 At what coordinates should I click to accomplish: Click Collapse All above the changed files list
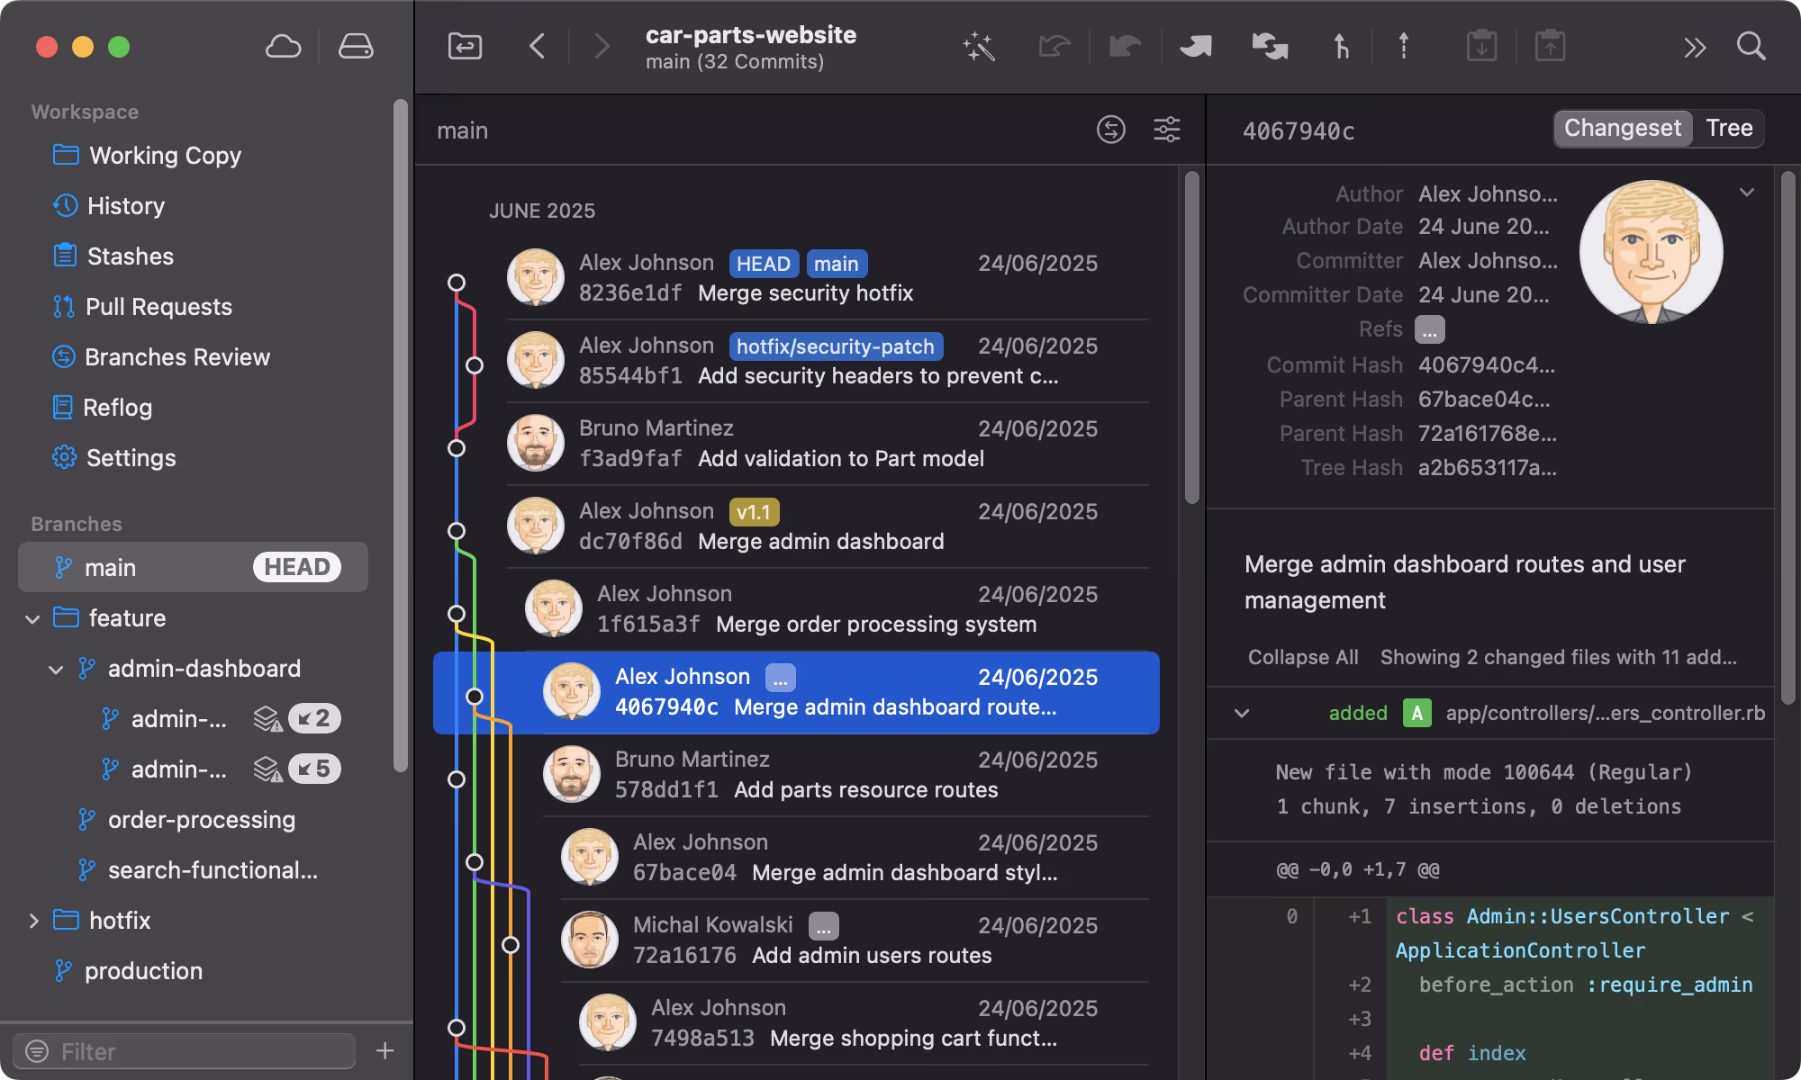(1303, 657)
